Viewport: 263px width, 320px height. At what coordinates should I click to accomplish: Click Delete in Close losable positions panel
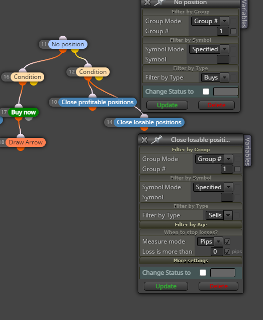[x=218, y=286]
